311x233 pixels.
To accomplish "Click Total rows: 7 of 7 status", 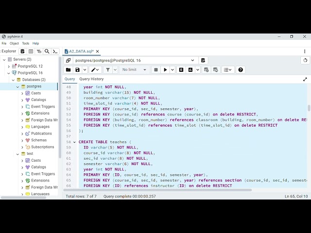I will tap(81, 196).
